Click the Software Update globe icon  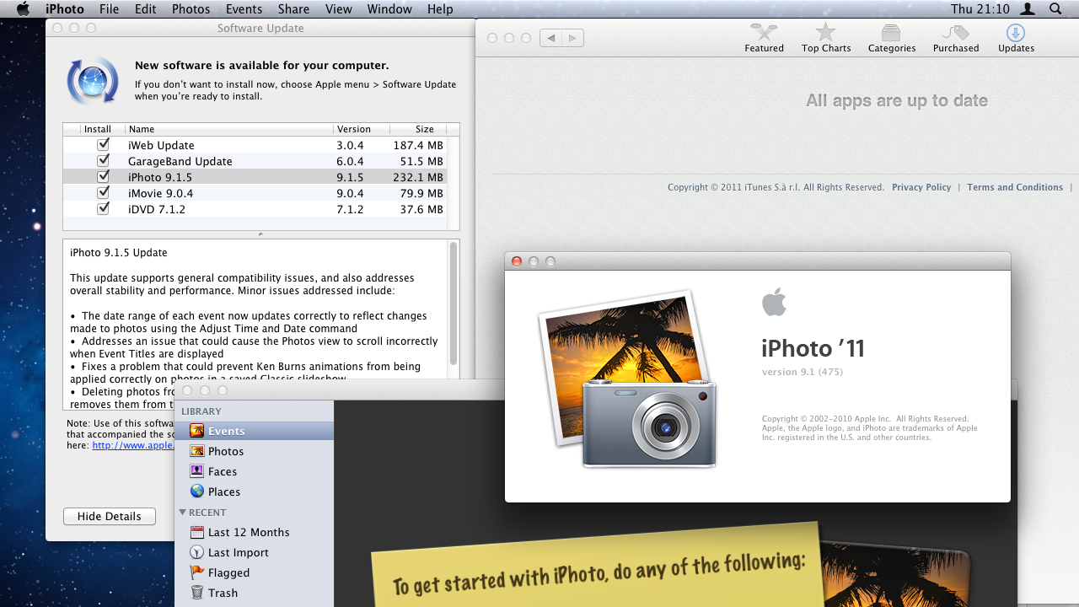click(x=93, y=81)
